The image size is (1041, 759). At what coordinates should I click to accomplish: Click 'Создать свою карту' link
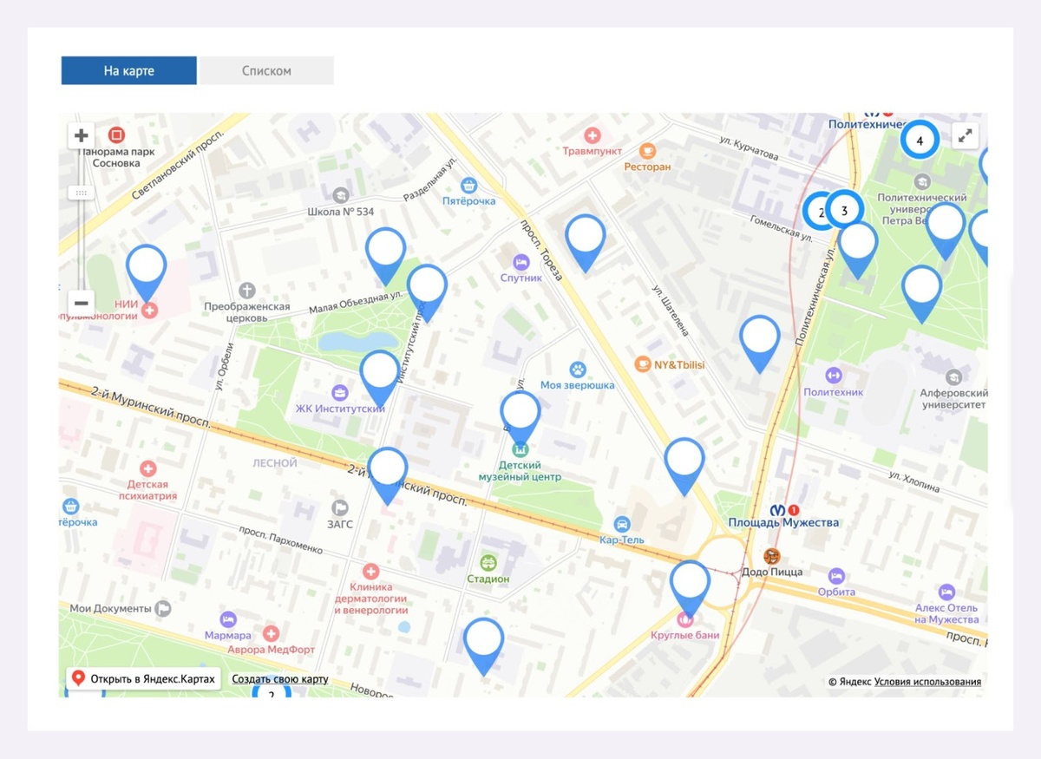coord(280,679)
